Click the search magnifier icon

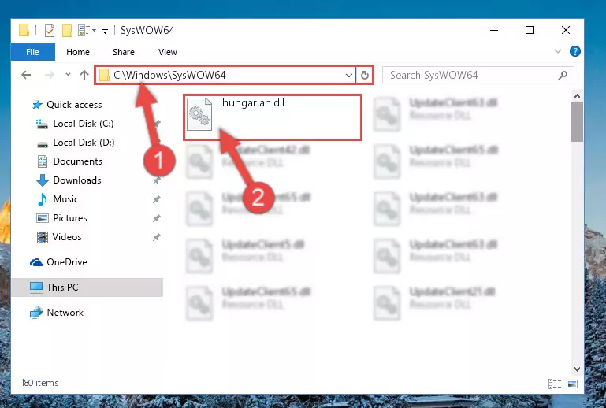tap(563, 75)
